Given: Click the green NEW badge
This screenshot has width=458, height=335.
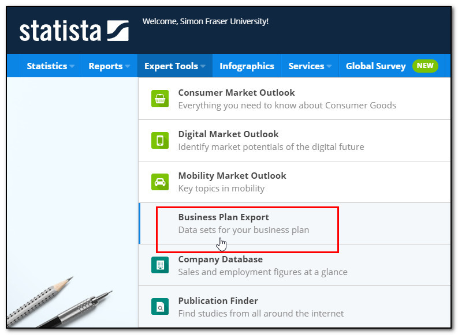Looking at the screenshot, I should pyautogui.click(x=425, y=66).
